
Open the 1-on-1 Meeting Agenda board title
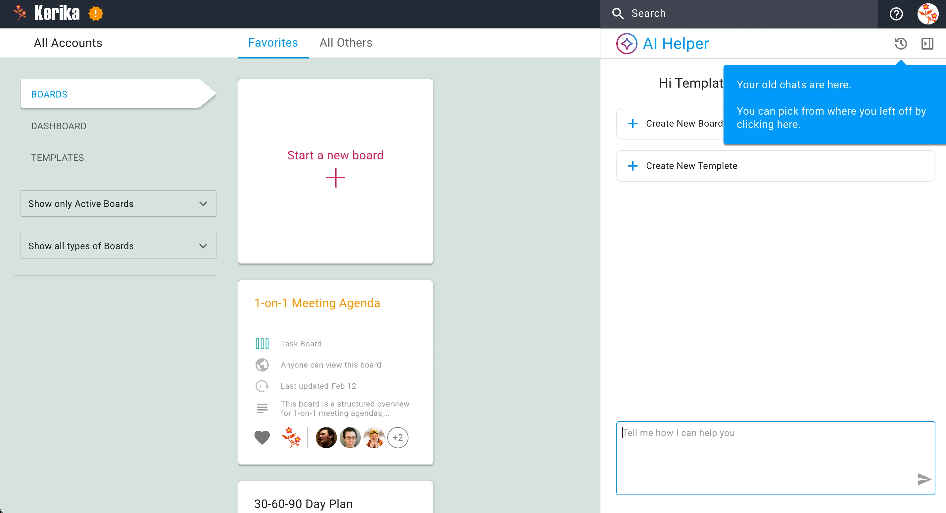click(x=317, y=303)
